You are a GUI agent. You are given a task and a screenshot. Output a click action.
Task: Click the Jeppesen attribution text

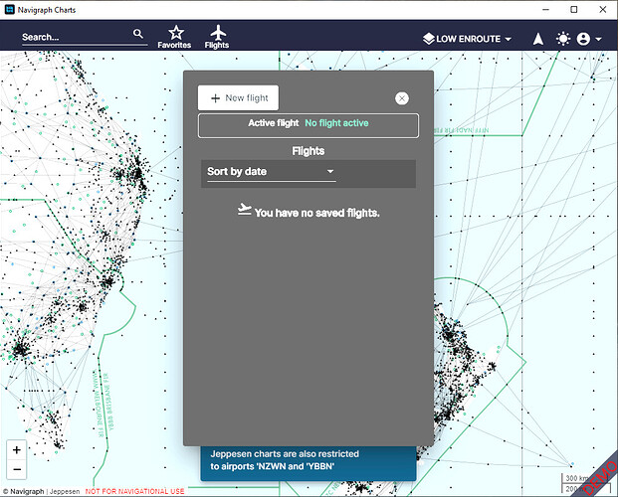(65, 491)
